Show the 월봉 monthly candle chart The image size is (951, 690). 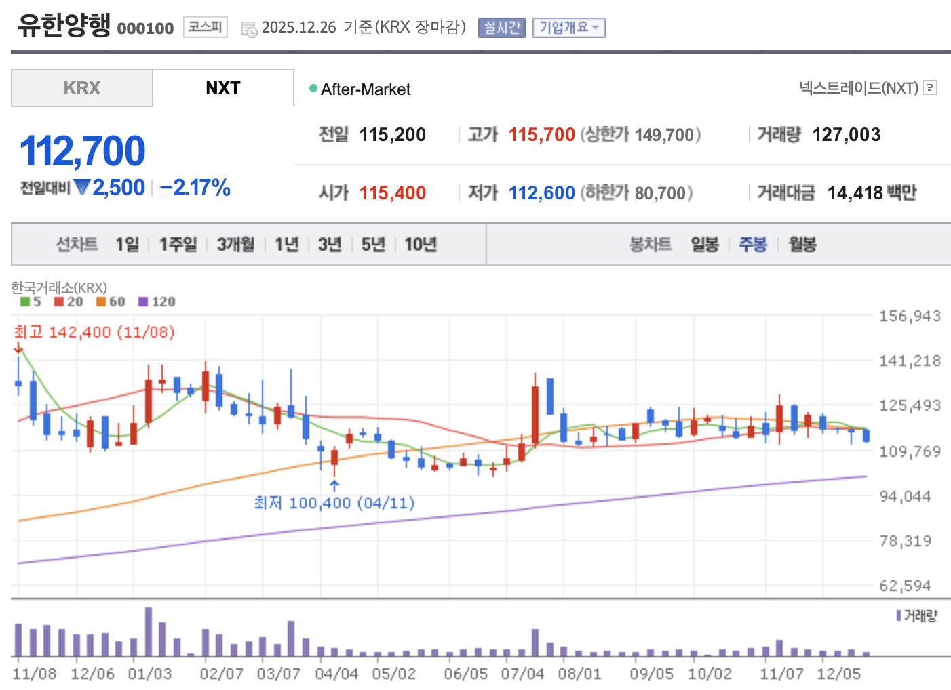802,244
